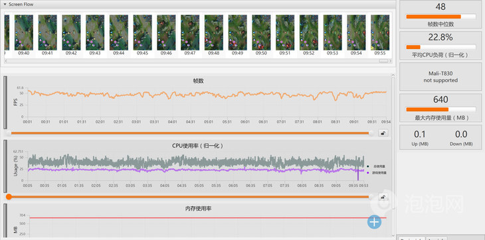Click the left arrow of thumbnail scrollbar
Image resolution: width=485 pixels, height=240 pixels.
pos(7,61)
